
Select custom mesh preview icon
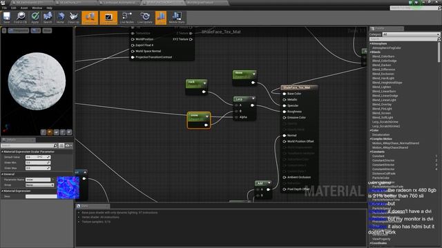click(x=69, y=132)
